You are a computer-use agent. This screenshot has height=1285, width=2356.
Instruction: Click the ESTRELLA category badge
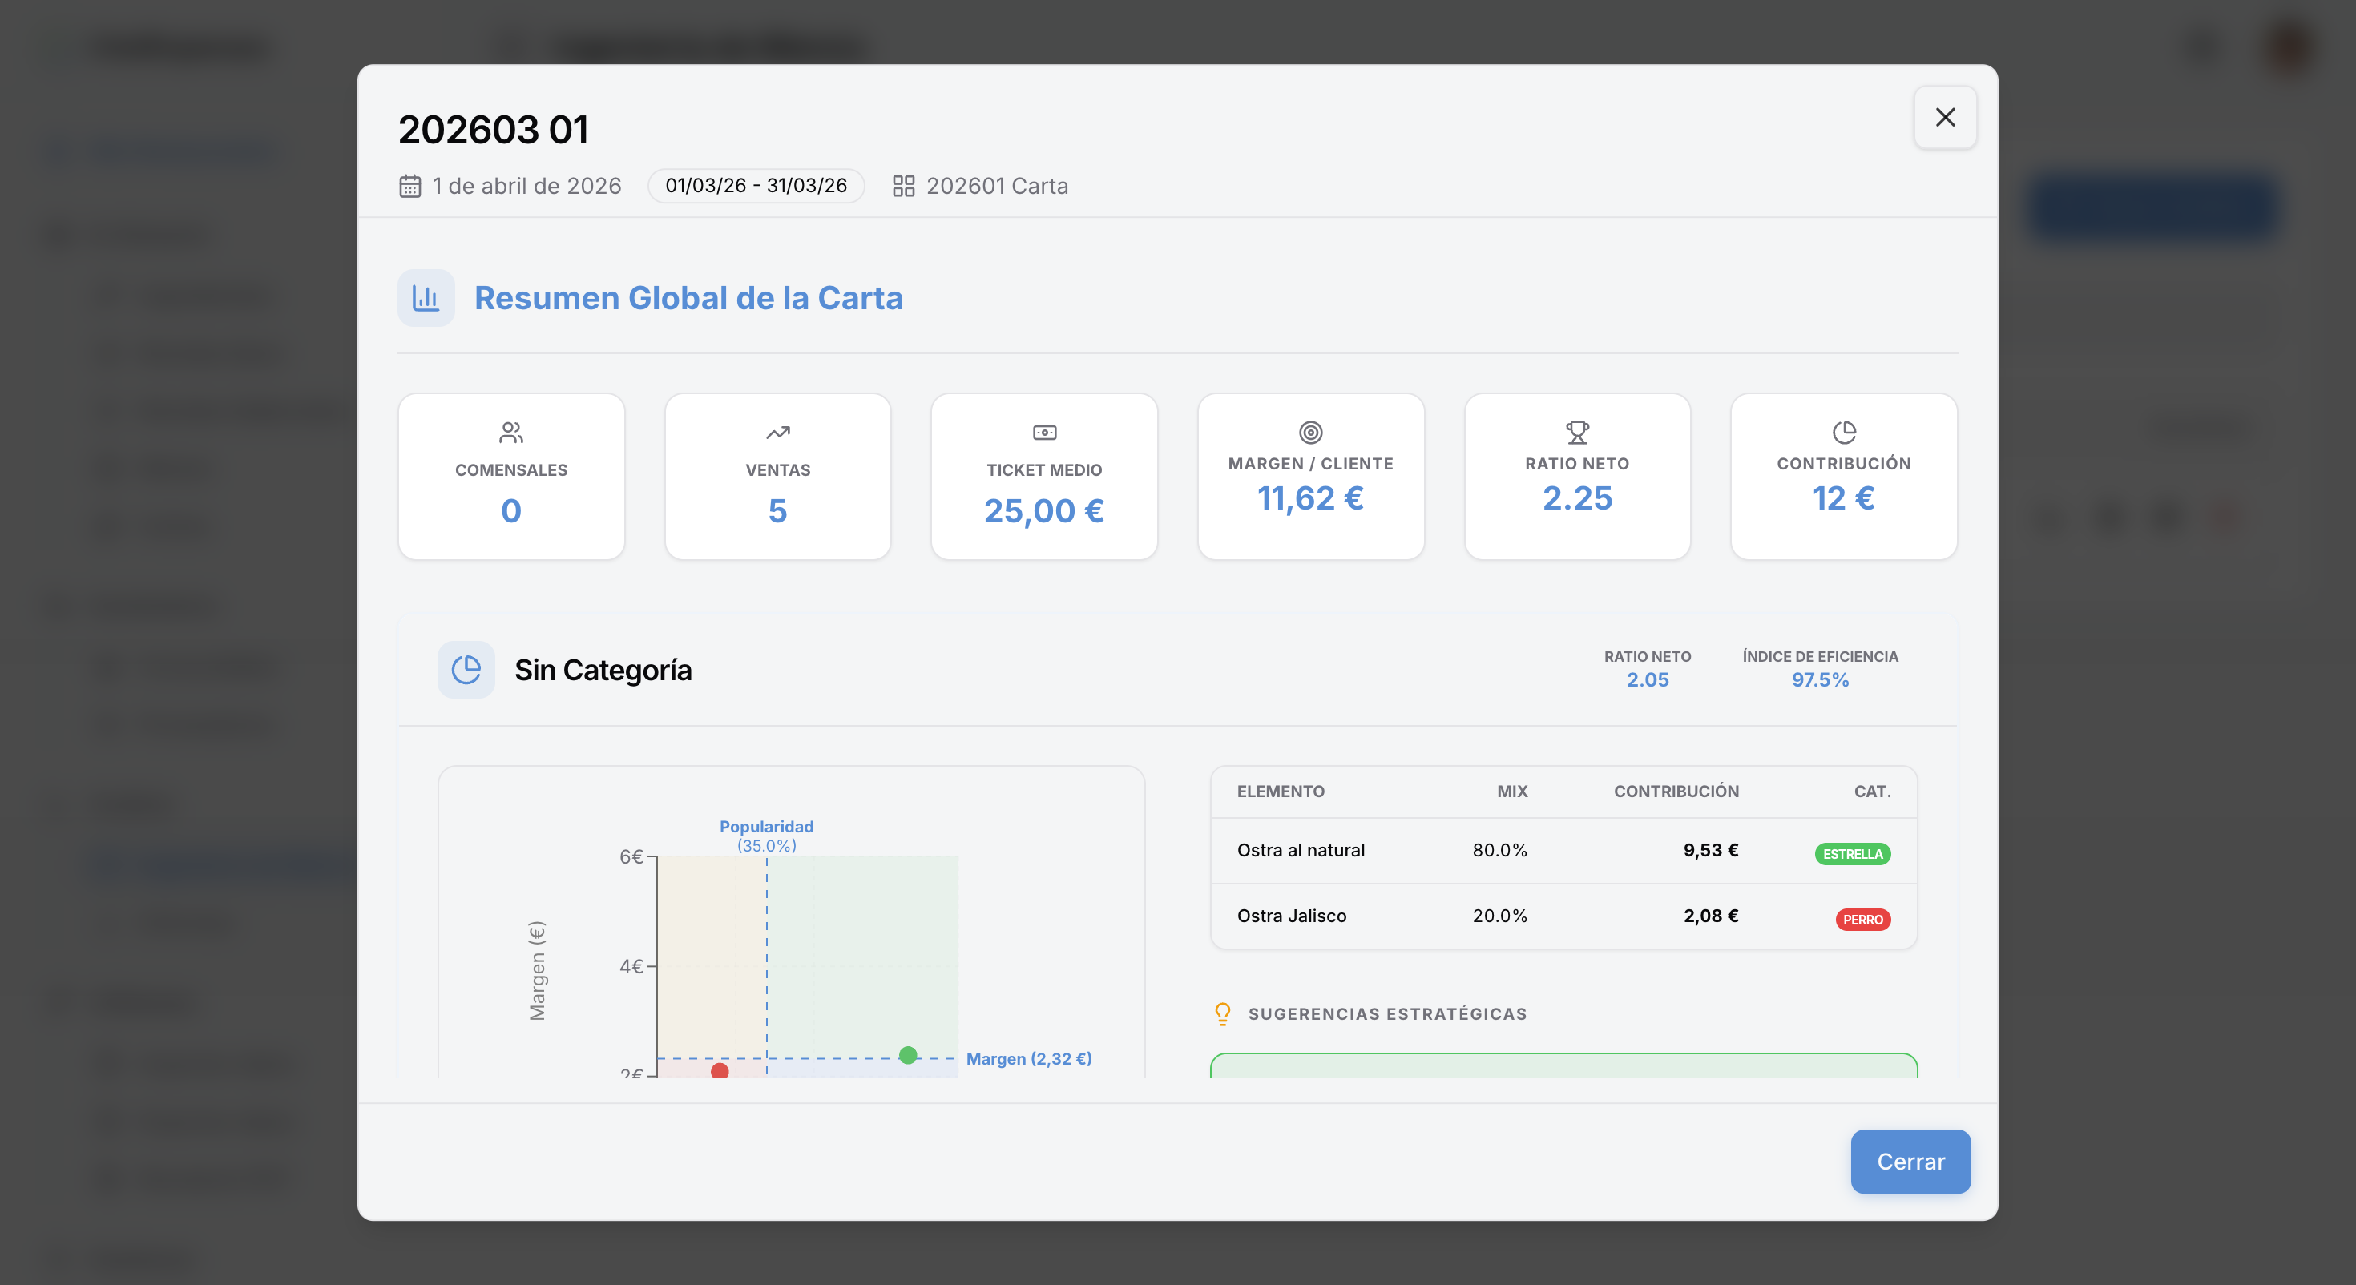pyautogui.click(x=1853, y=854)
